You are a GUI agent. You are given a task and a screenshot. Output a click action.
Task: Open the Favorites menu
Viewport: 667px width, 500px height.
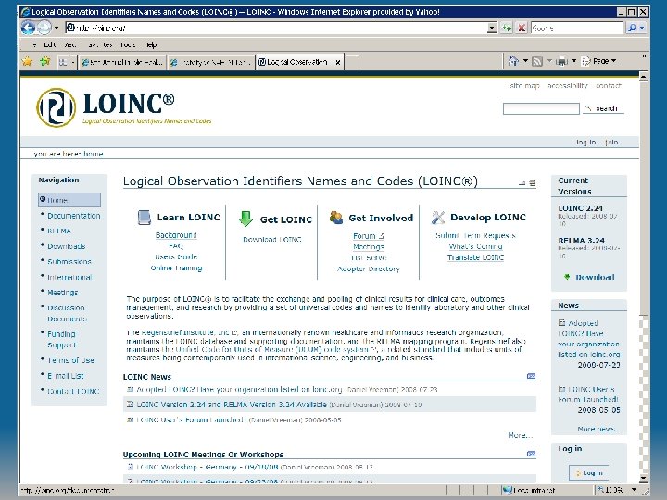[x=100, y=44]
